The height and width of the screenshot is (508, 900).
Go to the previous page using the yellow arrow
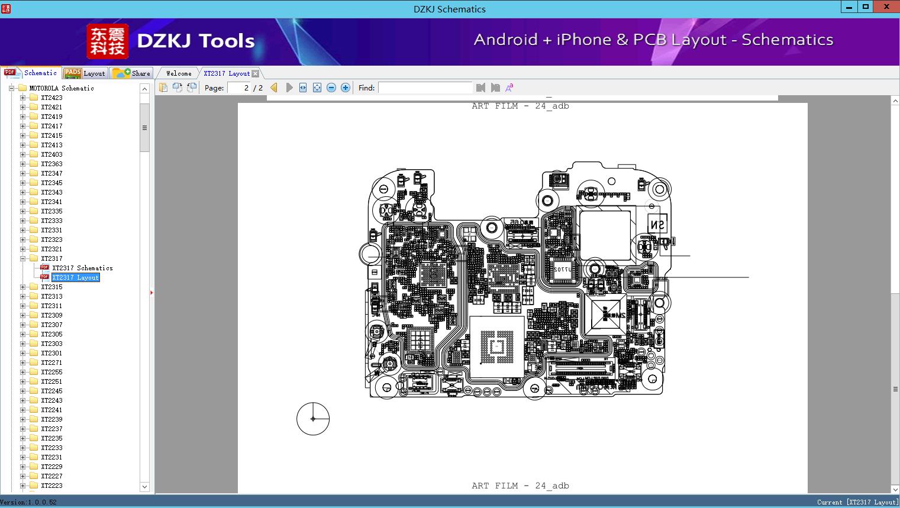[x=274, y=88]
